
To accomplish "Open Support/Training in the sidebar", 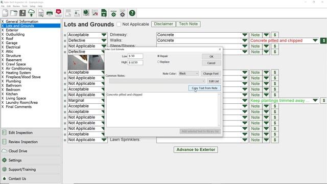I will pyautogui.click(x=31, y=169).
